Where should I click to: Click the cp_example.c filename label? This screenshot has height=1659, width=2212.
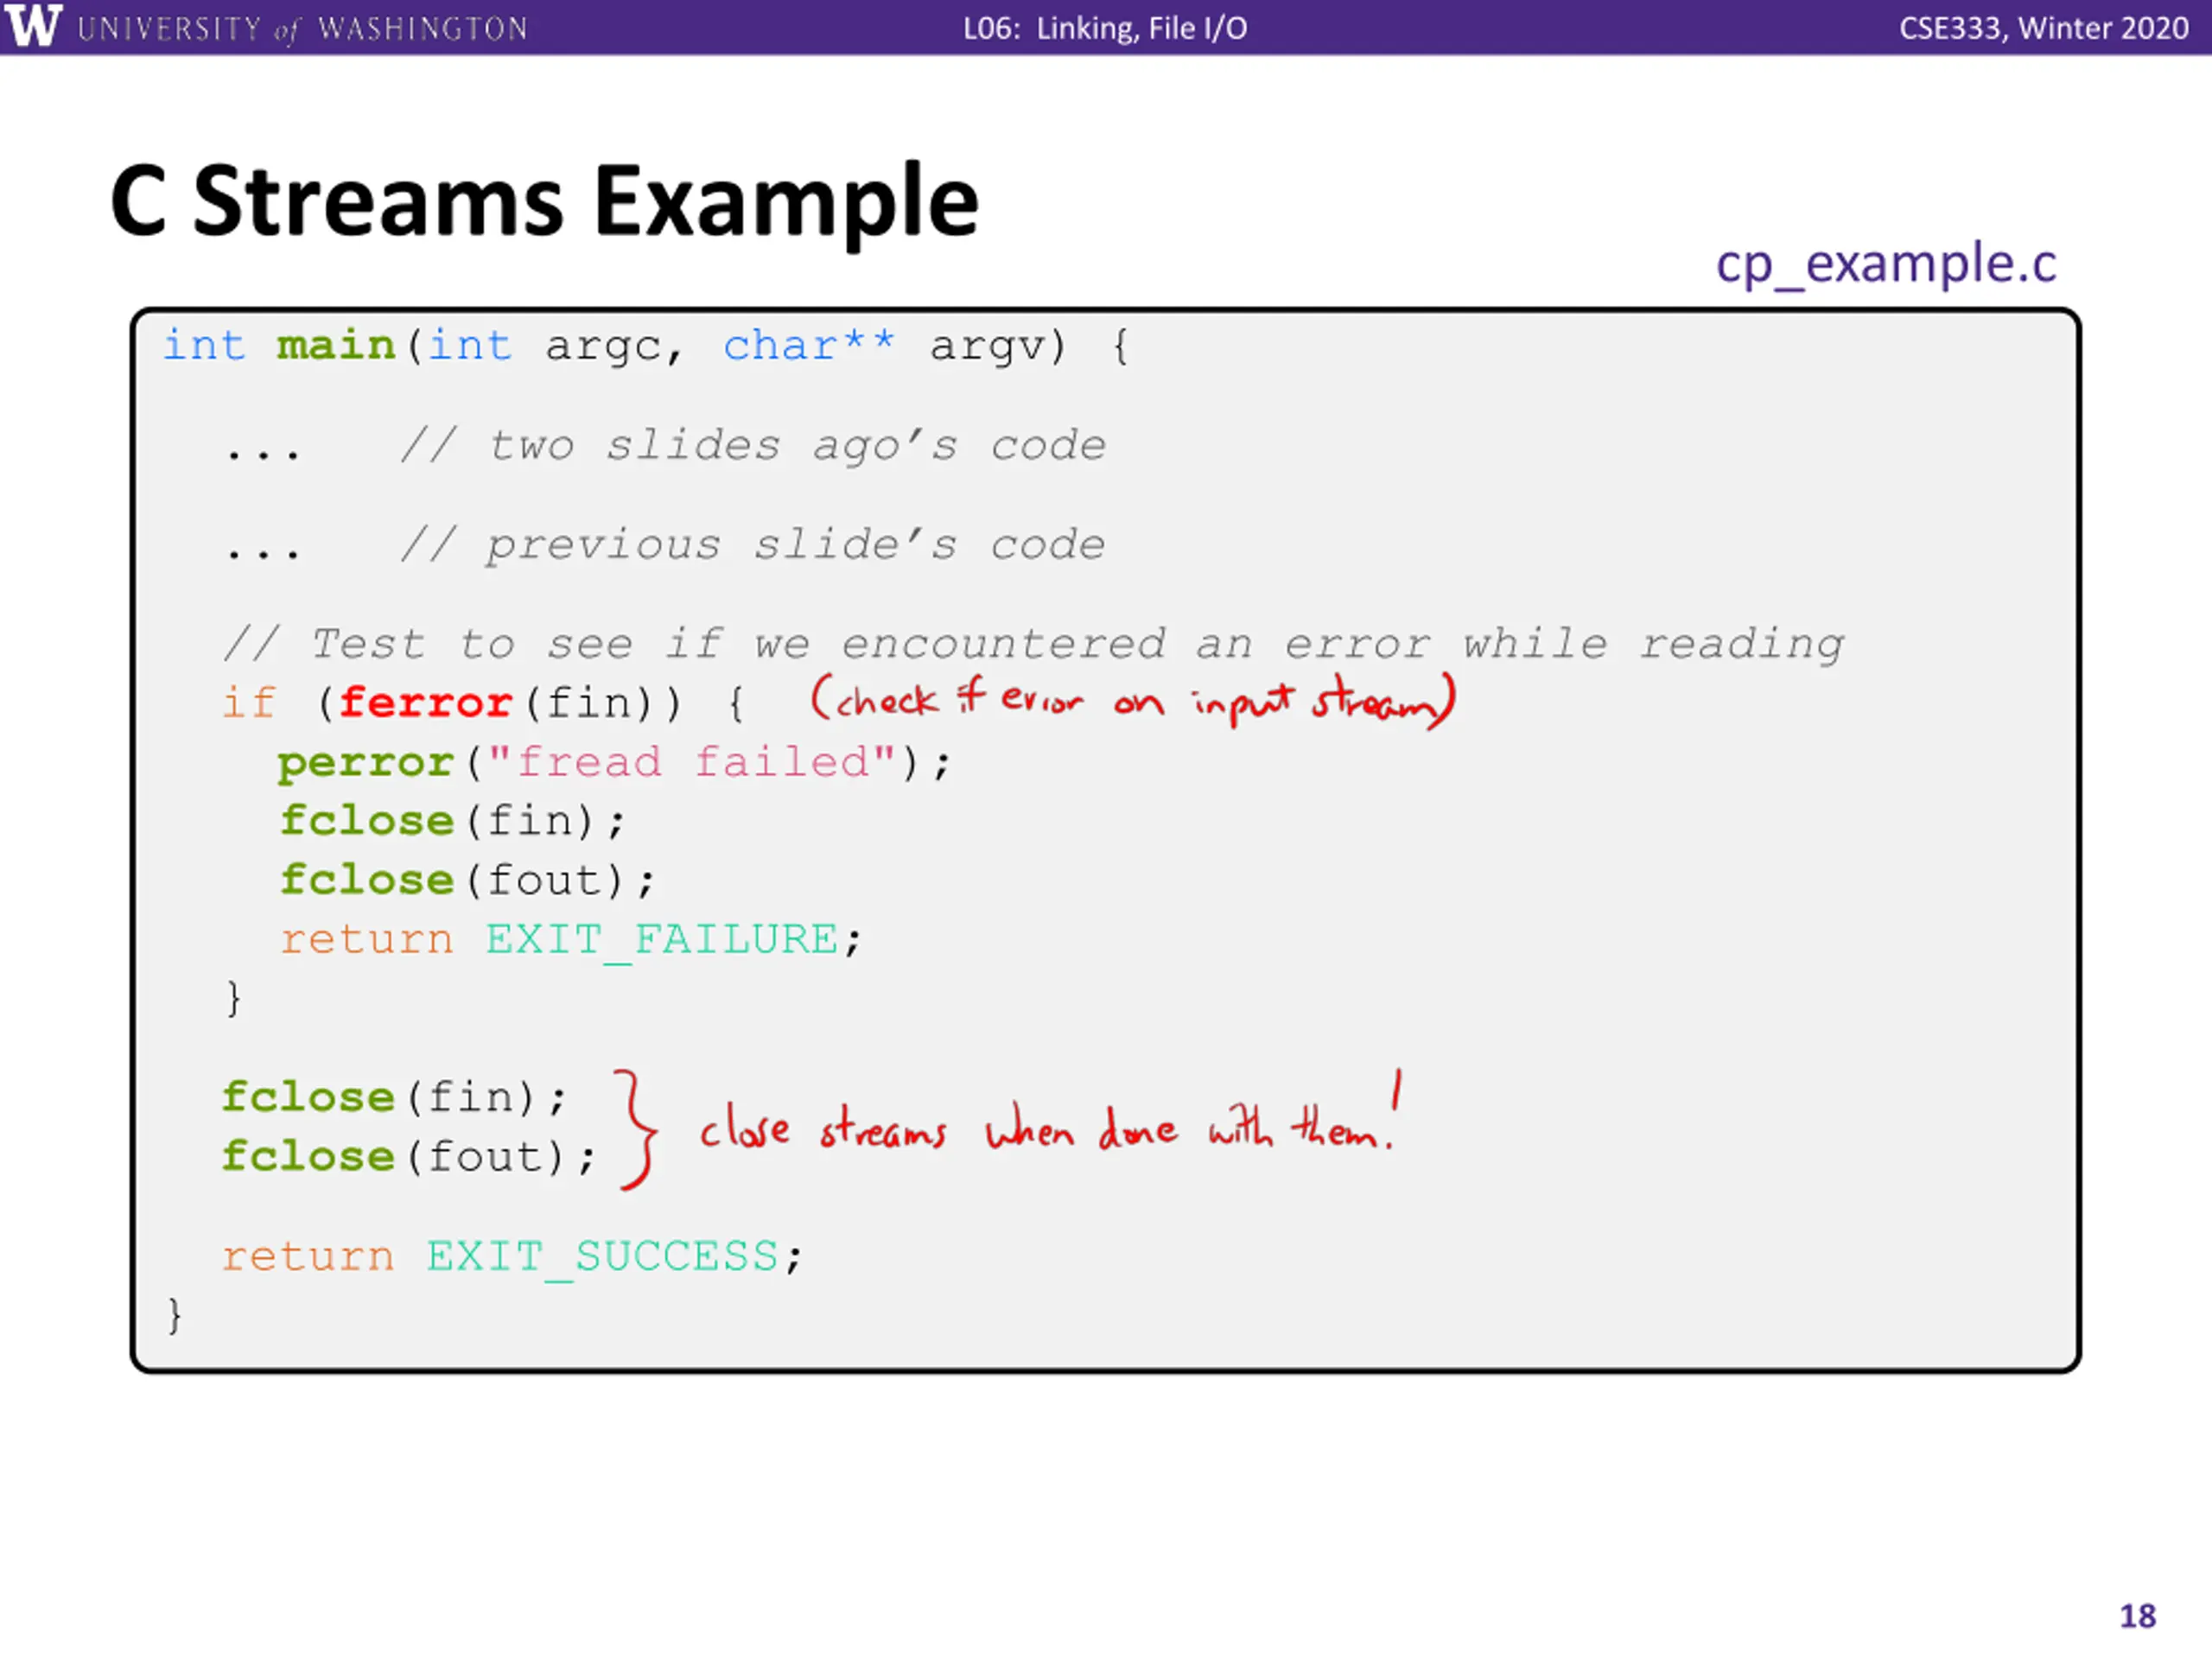click(1885, 264)
